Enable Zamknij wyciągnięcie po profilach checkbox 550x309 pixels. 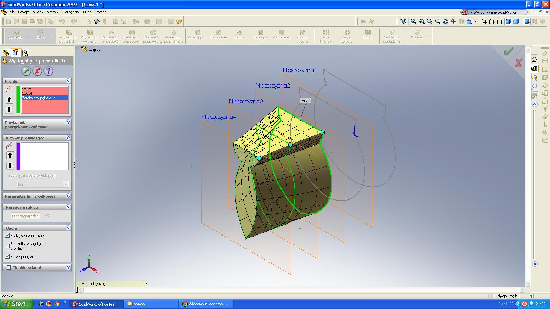(x=8, y=246)
